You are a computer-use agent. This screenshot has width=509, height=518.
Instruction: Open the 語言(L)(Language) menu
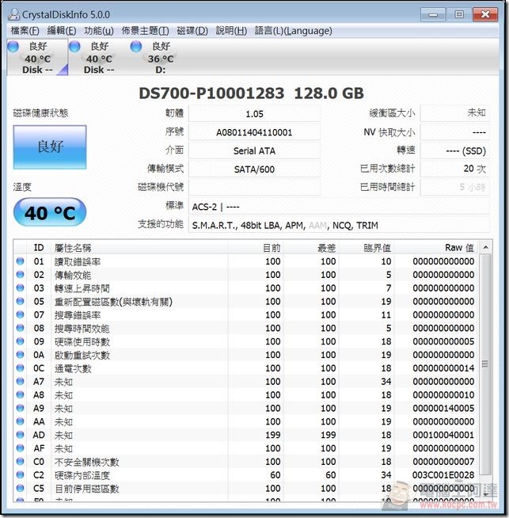click(x=293, y=31)
